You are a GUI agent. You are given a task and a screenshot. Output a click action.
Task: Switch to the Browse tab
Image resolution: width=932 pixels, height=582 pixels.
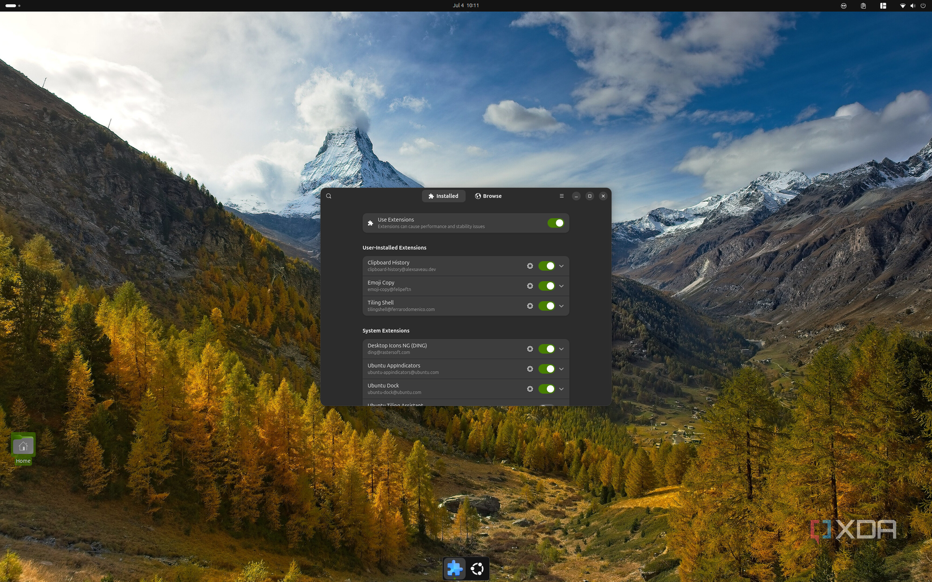[x=487, y=196]
